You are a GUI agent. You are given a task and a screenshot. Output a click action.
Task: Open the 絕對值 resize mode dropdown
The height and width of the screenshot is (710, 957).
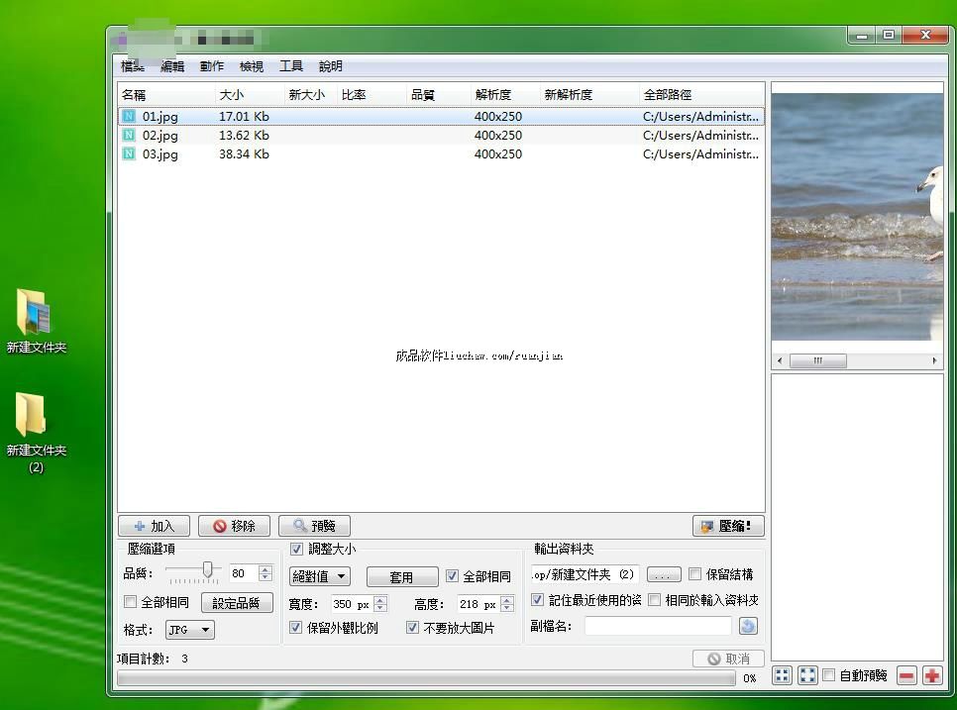[x=320, y=576]
